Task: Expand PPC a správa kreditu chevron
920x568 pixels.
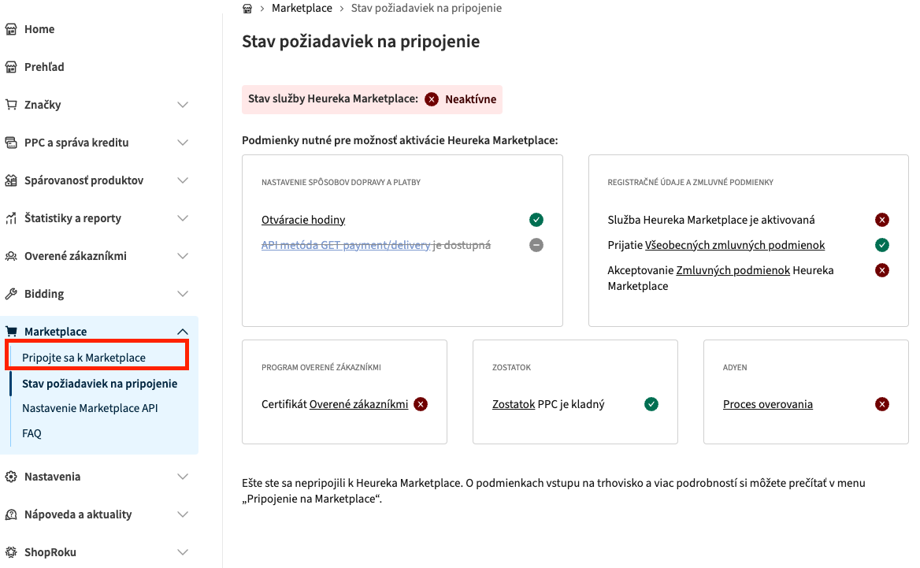Action: [183, 143]
